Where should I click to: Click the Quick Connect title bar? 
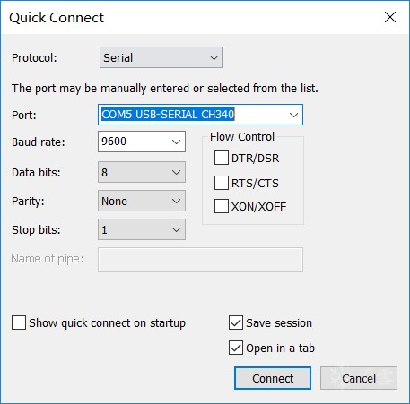click(191, 17)
